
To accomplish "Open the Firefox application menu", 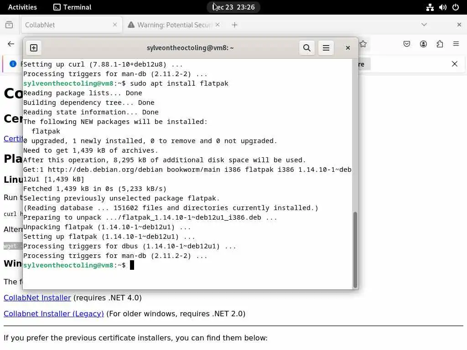I will (x=456, y=44).
